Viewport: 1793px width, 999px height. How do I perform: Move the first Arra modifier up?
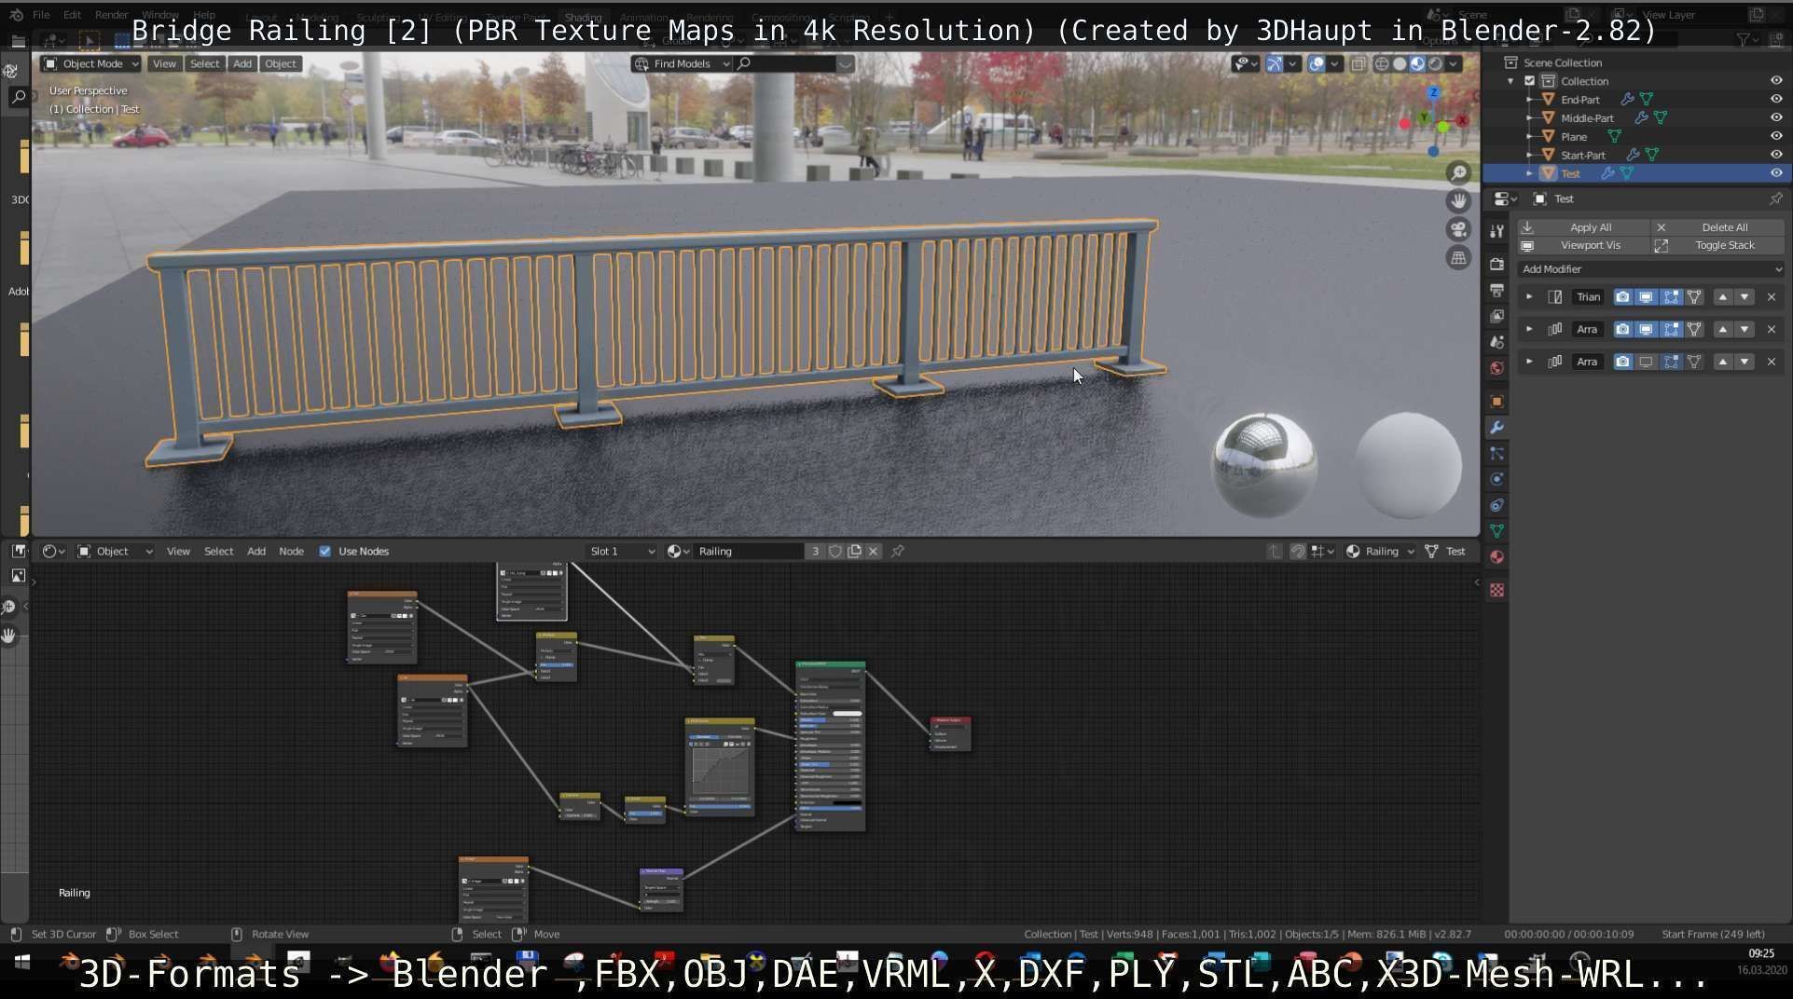[1722, 329]
